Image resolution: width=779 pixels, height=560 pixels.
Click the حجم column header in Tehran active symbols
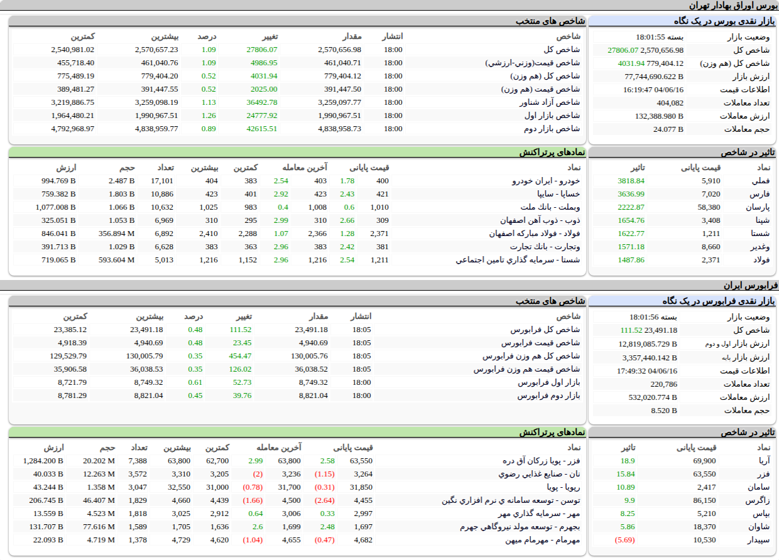coord(128,167)
